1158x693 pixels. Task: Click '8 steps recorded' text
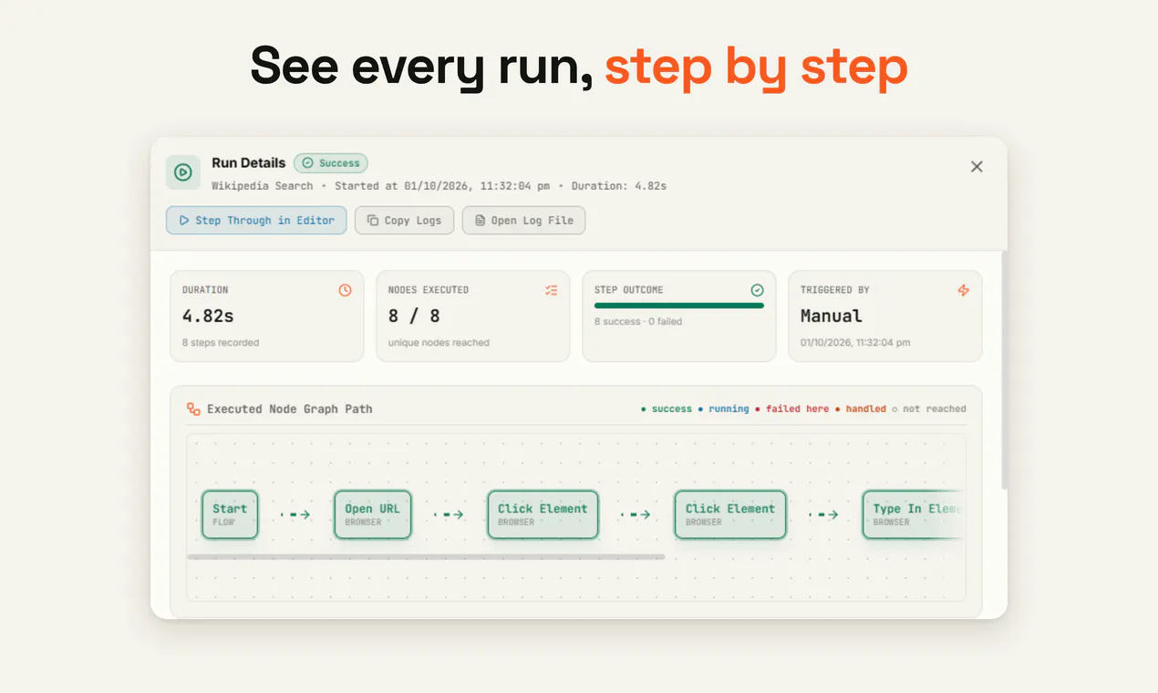pyautogui.click(x=221, y=343)
